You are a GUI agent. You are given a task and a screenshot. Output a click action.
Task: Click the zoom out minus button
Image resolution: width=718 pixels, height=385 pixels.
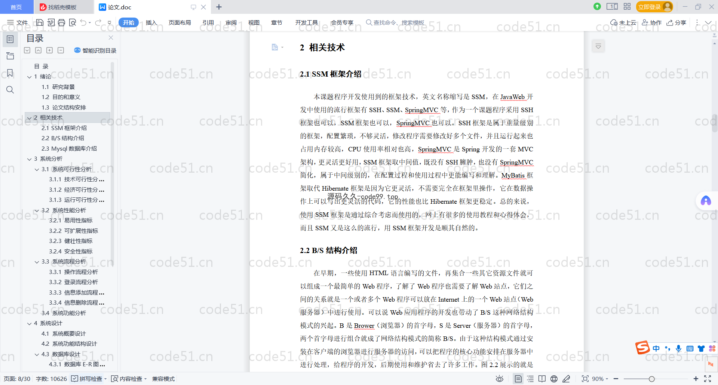(616, 379)
